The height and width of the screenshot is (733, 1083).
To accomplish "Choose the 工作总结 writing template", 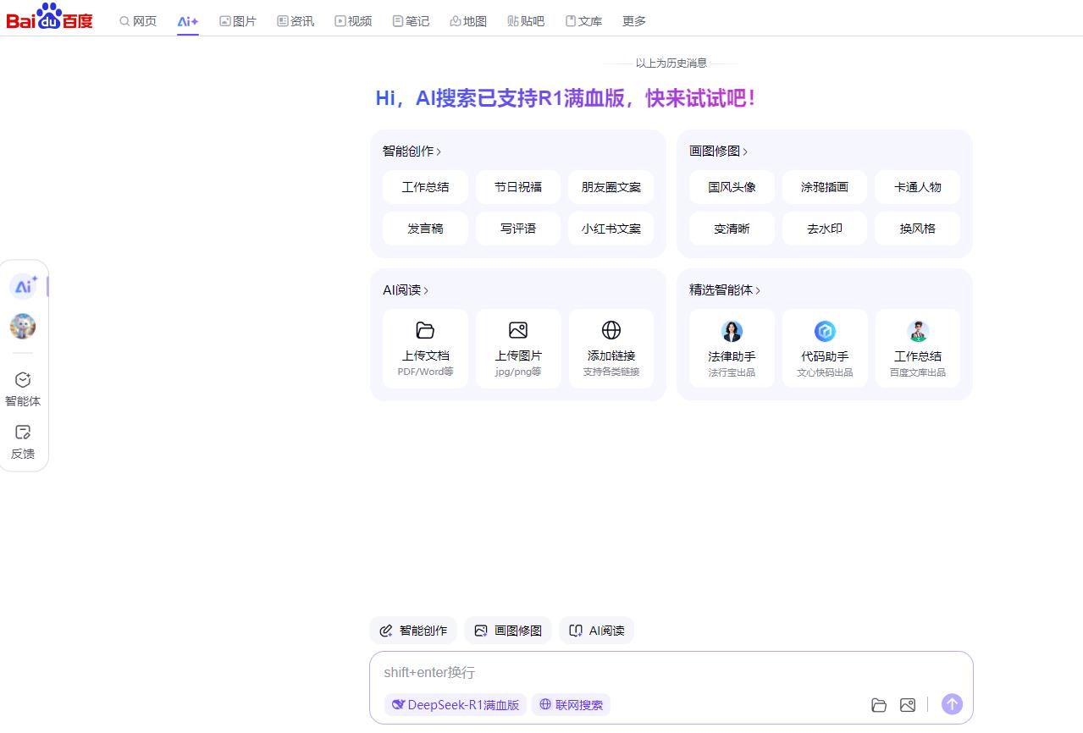I will [425, 187].
